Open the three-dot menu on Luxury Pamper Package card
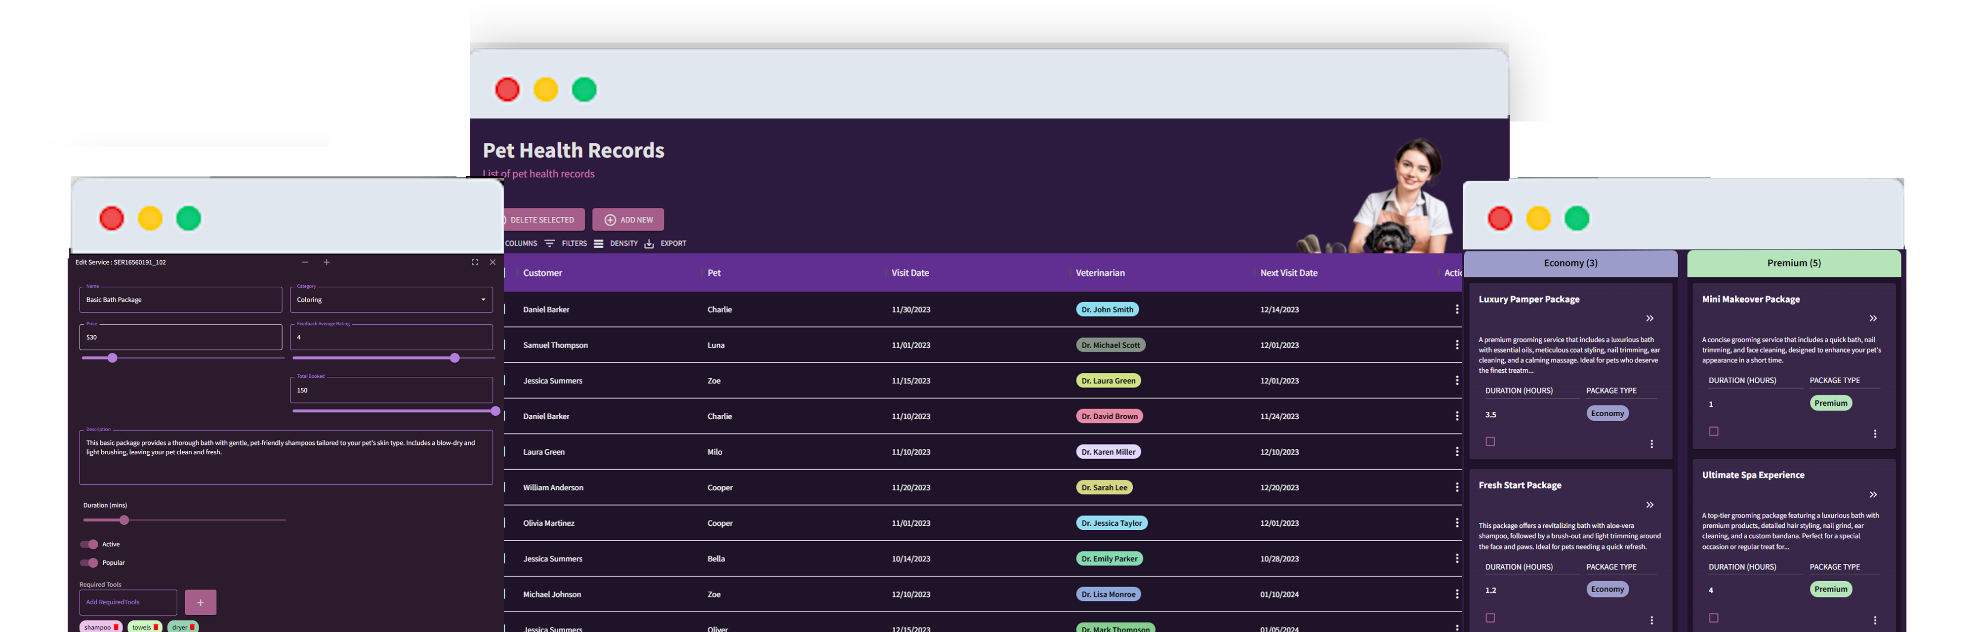This screenshot has width=1976, height=632. click(x=1651, y=444)
